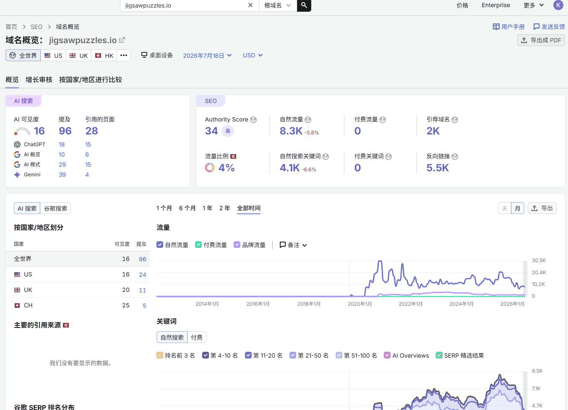Open the 桌面设备 device selector
Screen dimensions: 568x410
coord(157,55)
